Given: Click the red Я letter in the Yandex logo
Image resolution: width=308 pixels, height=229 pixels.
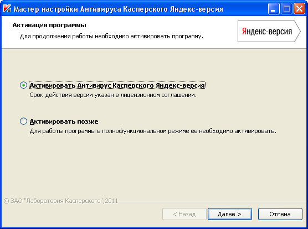Looking at the screenshot, I should pos(244,31).
